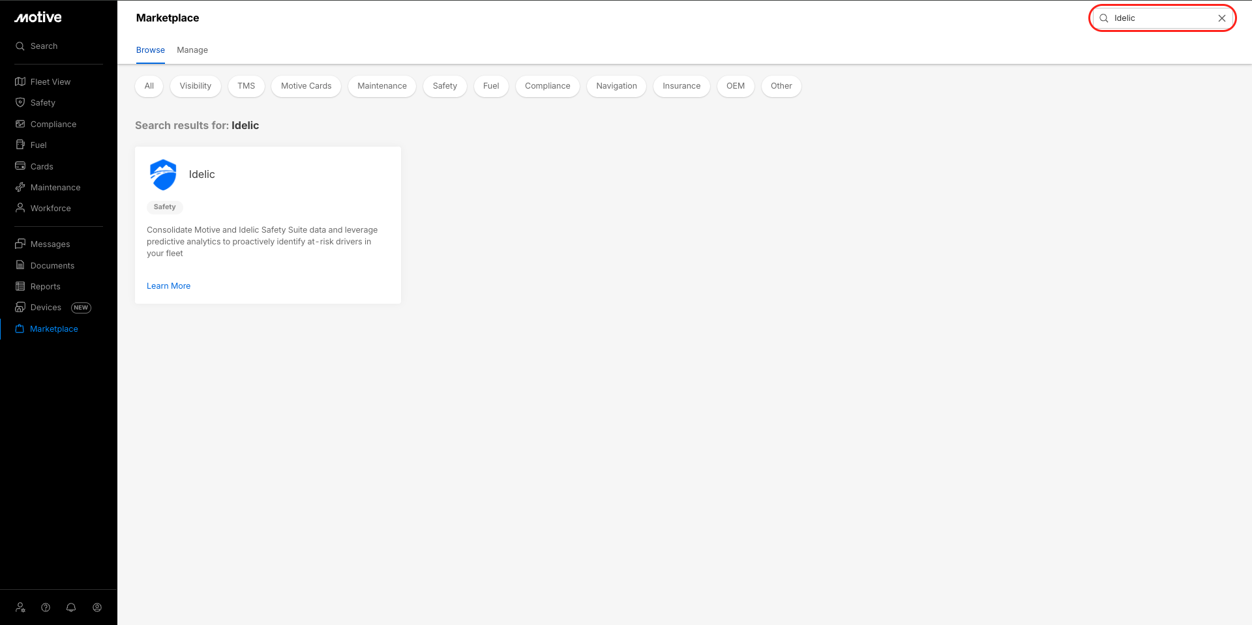Screen dimensions: 1252x625
Task: Clear the Idelic search text
Action: [1222, 18]
